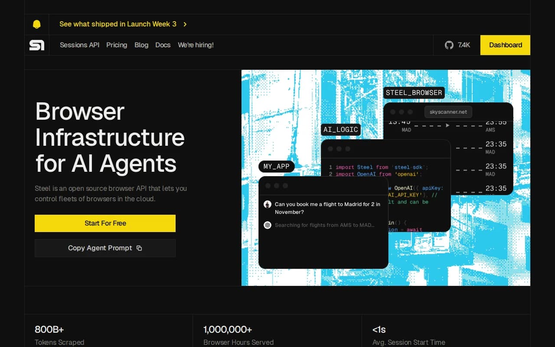This screenshot has width=555, height=347.
Task: Visit the We're hiring! link
Action: click(x=196, y=45)
